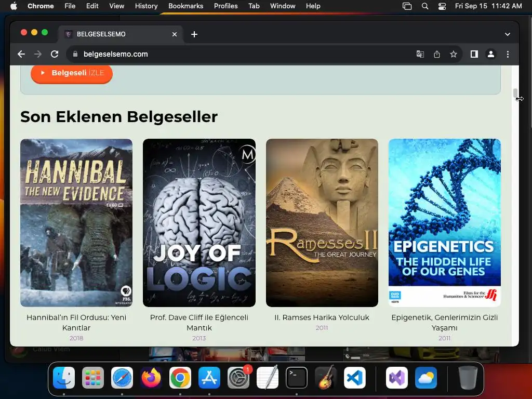The width and height of the screenshot is (532, 399).
Task: Open System Settings from the Dock
Action: point(238,378)
